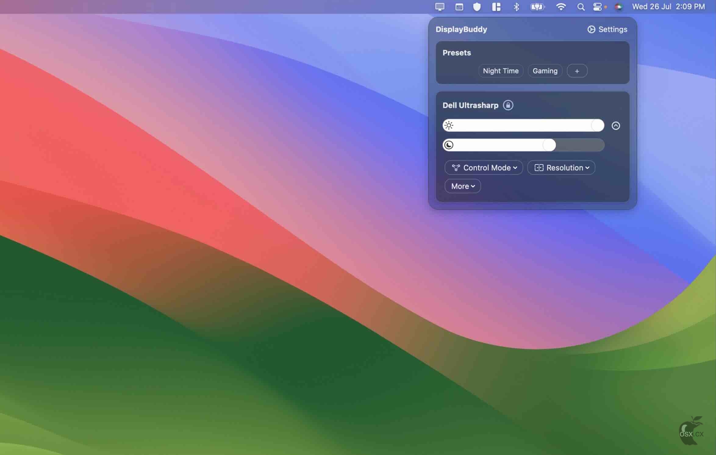Open Spotlight search icon

pos(581,7)
